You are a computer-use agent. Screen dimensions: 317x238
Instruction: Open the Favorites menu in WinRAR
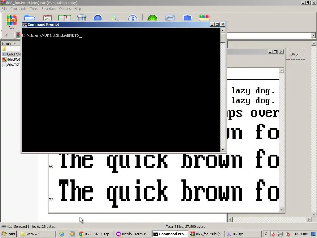click(x=48, y=9)
